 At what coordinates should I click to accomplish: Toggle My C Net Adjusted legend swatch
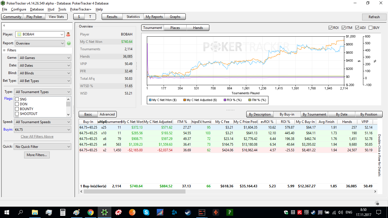point(184,100)
